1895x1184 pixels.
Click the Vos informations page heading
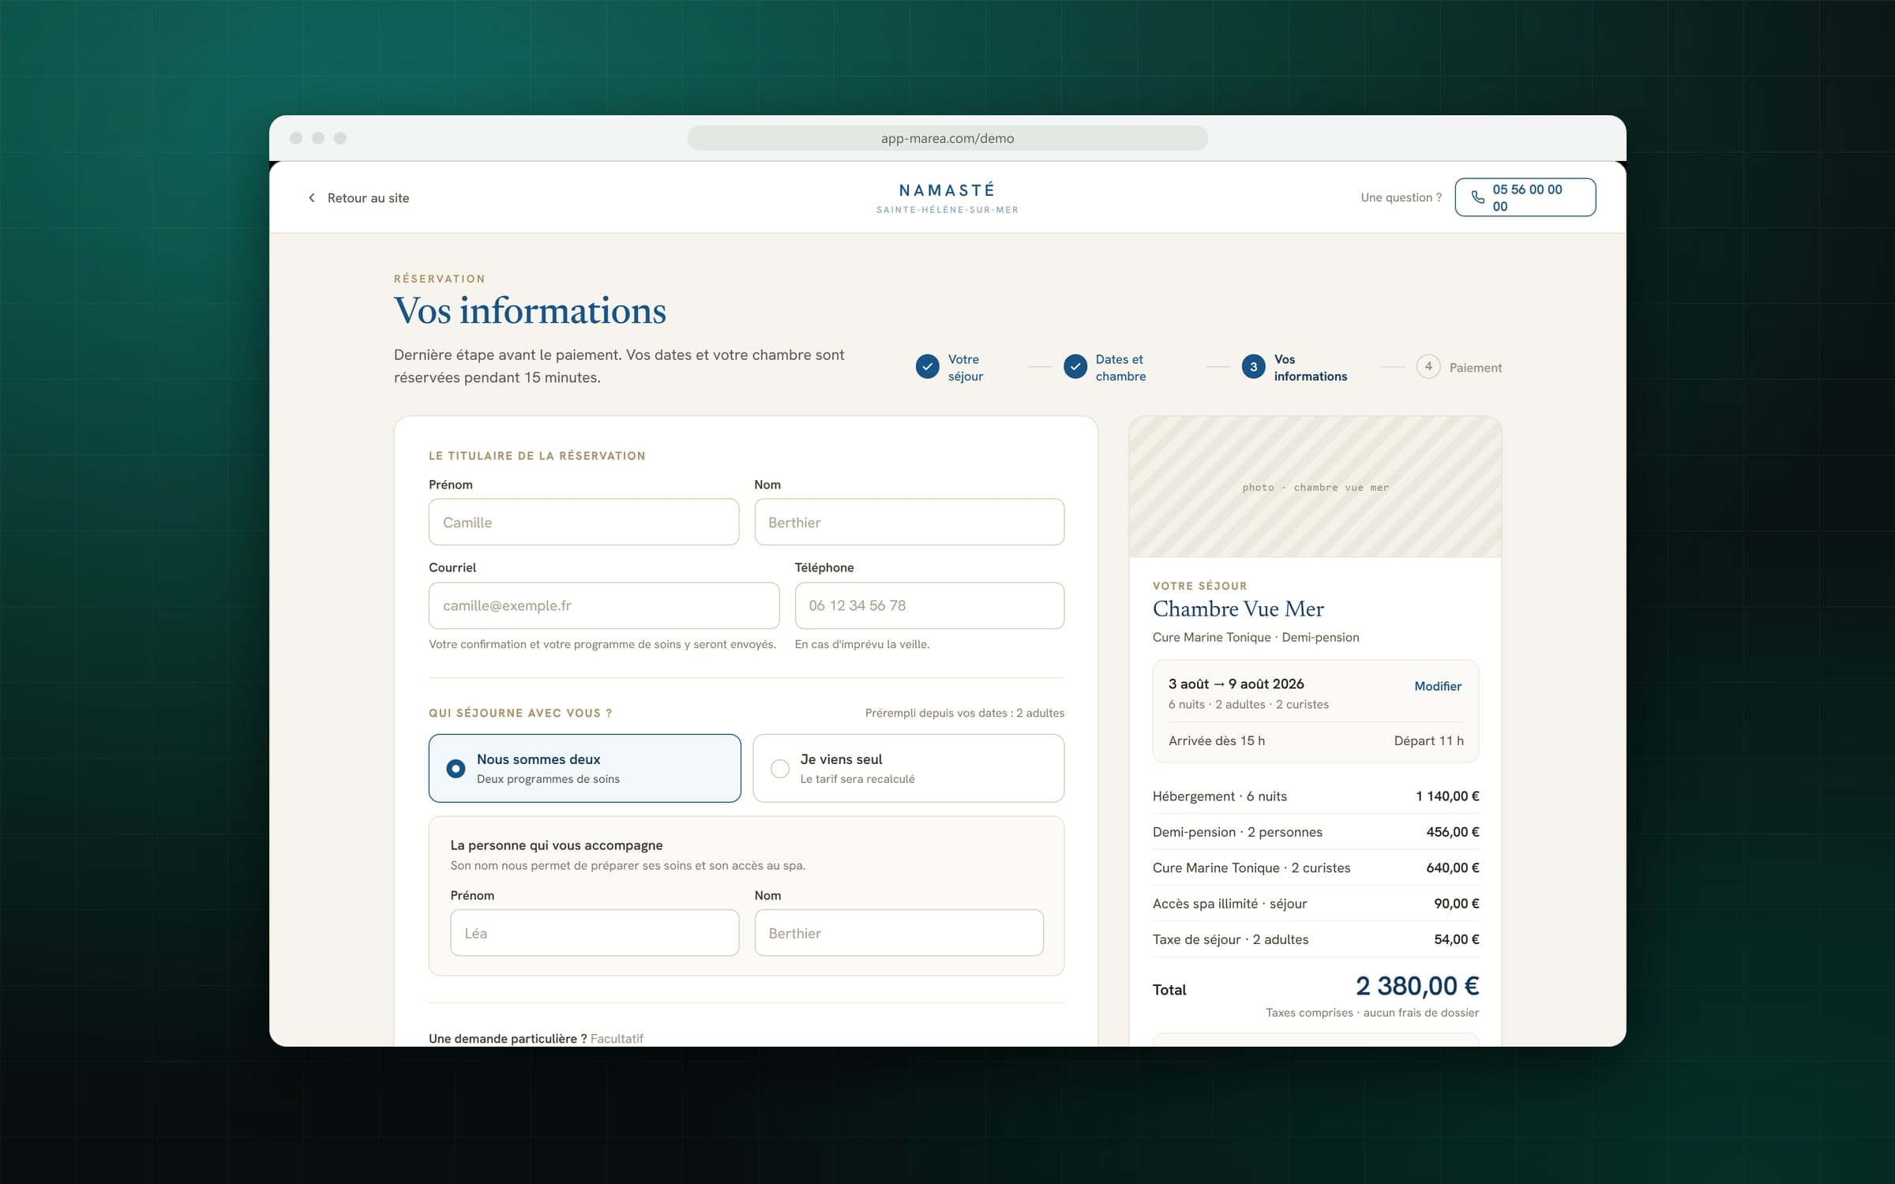click(530, 310)
